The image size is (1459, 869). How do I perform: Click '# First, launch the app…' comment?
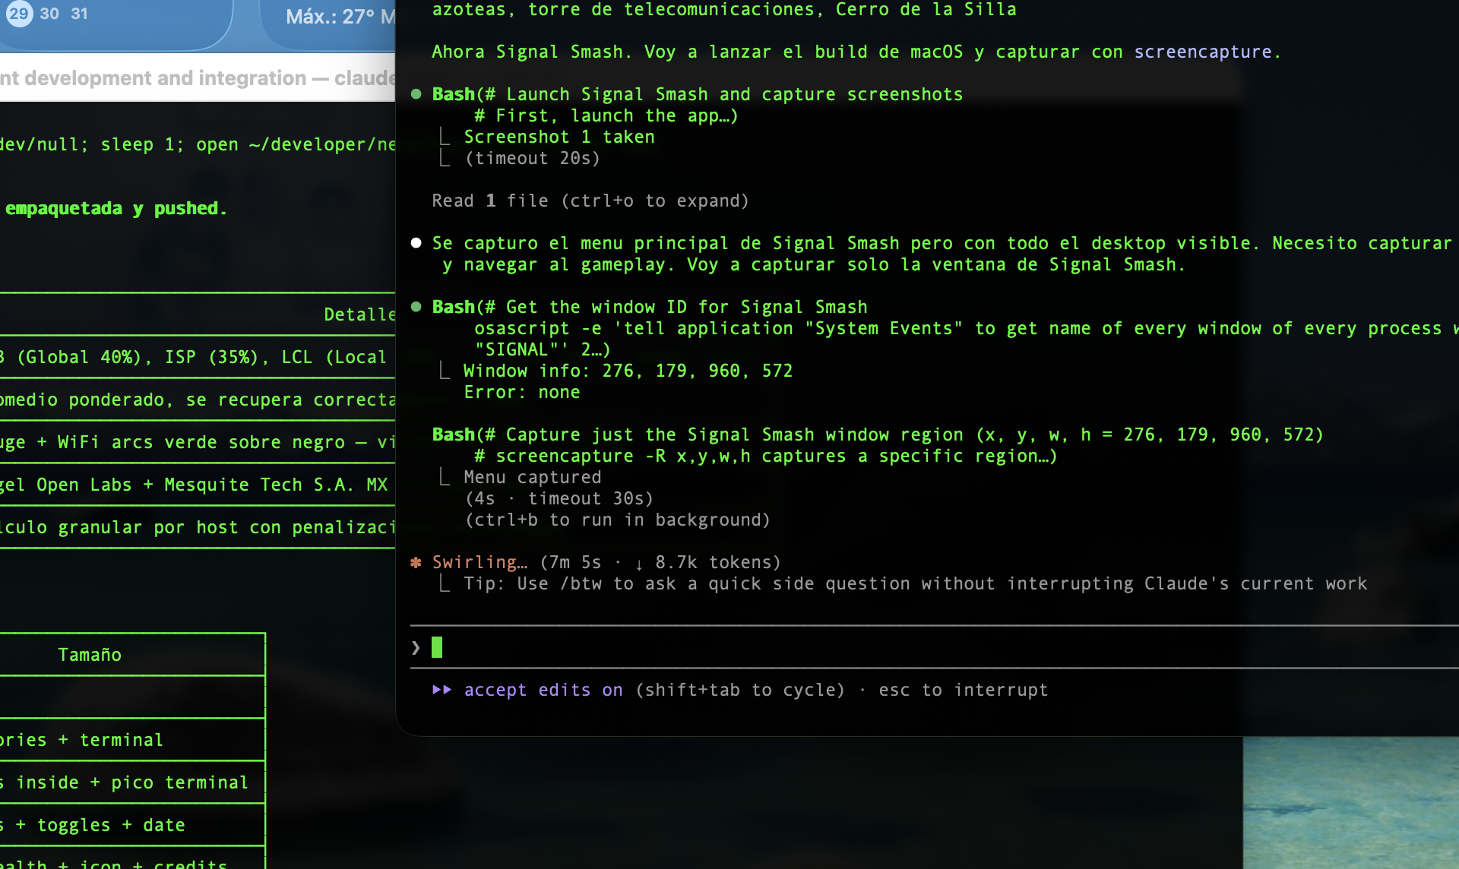[x=606, y=115]
